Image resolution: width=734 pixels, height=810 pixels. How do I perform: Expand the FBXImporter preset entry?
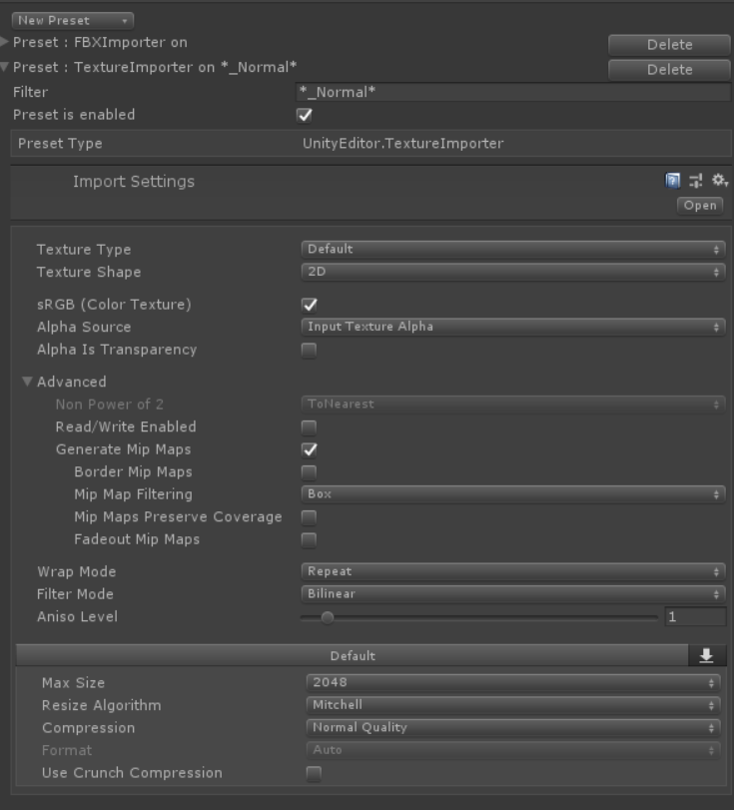tap(8, 43)
